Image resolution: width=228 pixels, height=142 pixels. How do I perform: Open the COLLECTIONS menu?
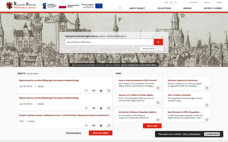164,8
